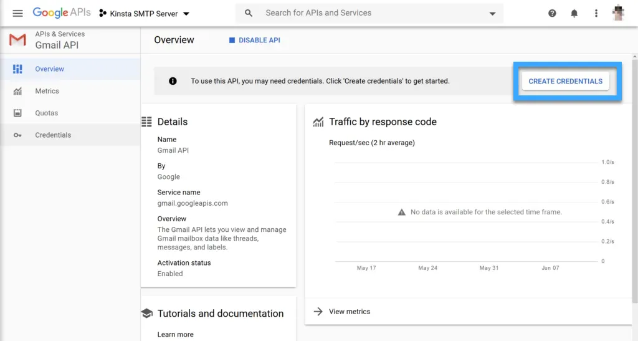Open the hamburger navigation menu
The height and width of the screenshot is (341, 638).
[17, 14]
